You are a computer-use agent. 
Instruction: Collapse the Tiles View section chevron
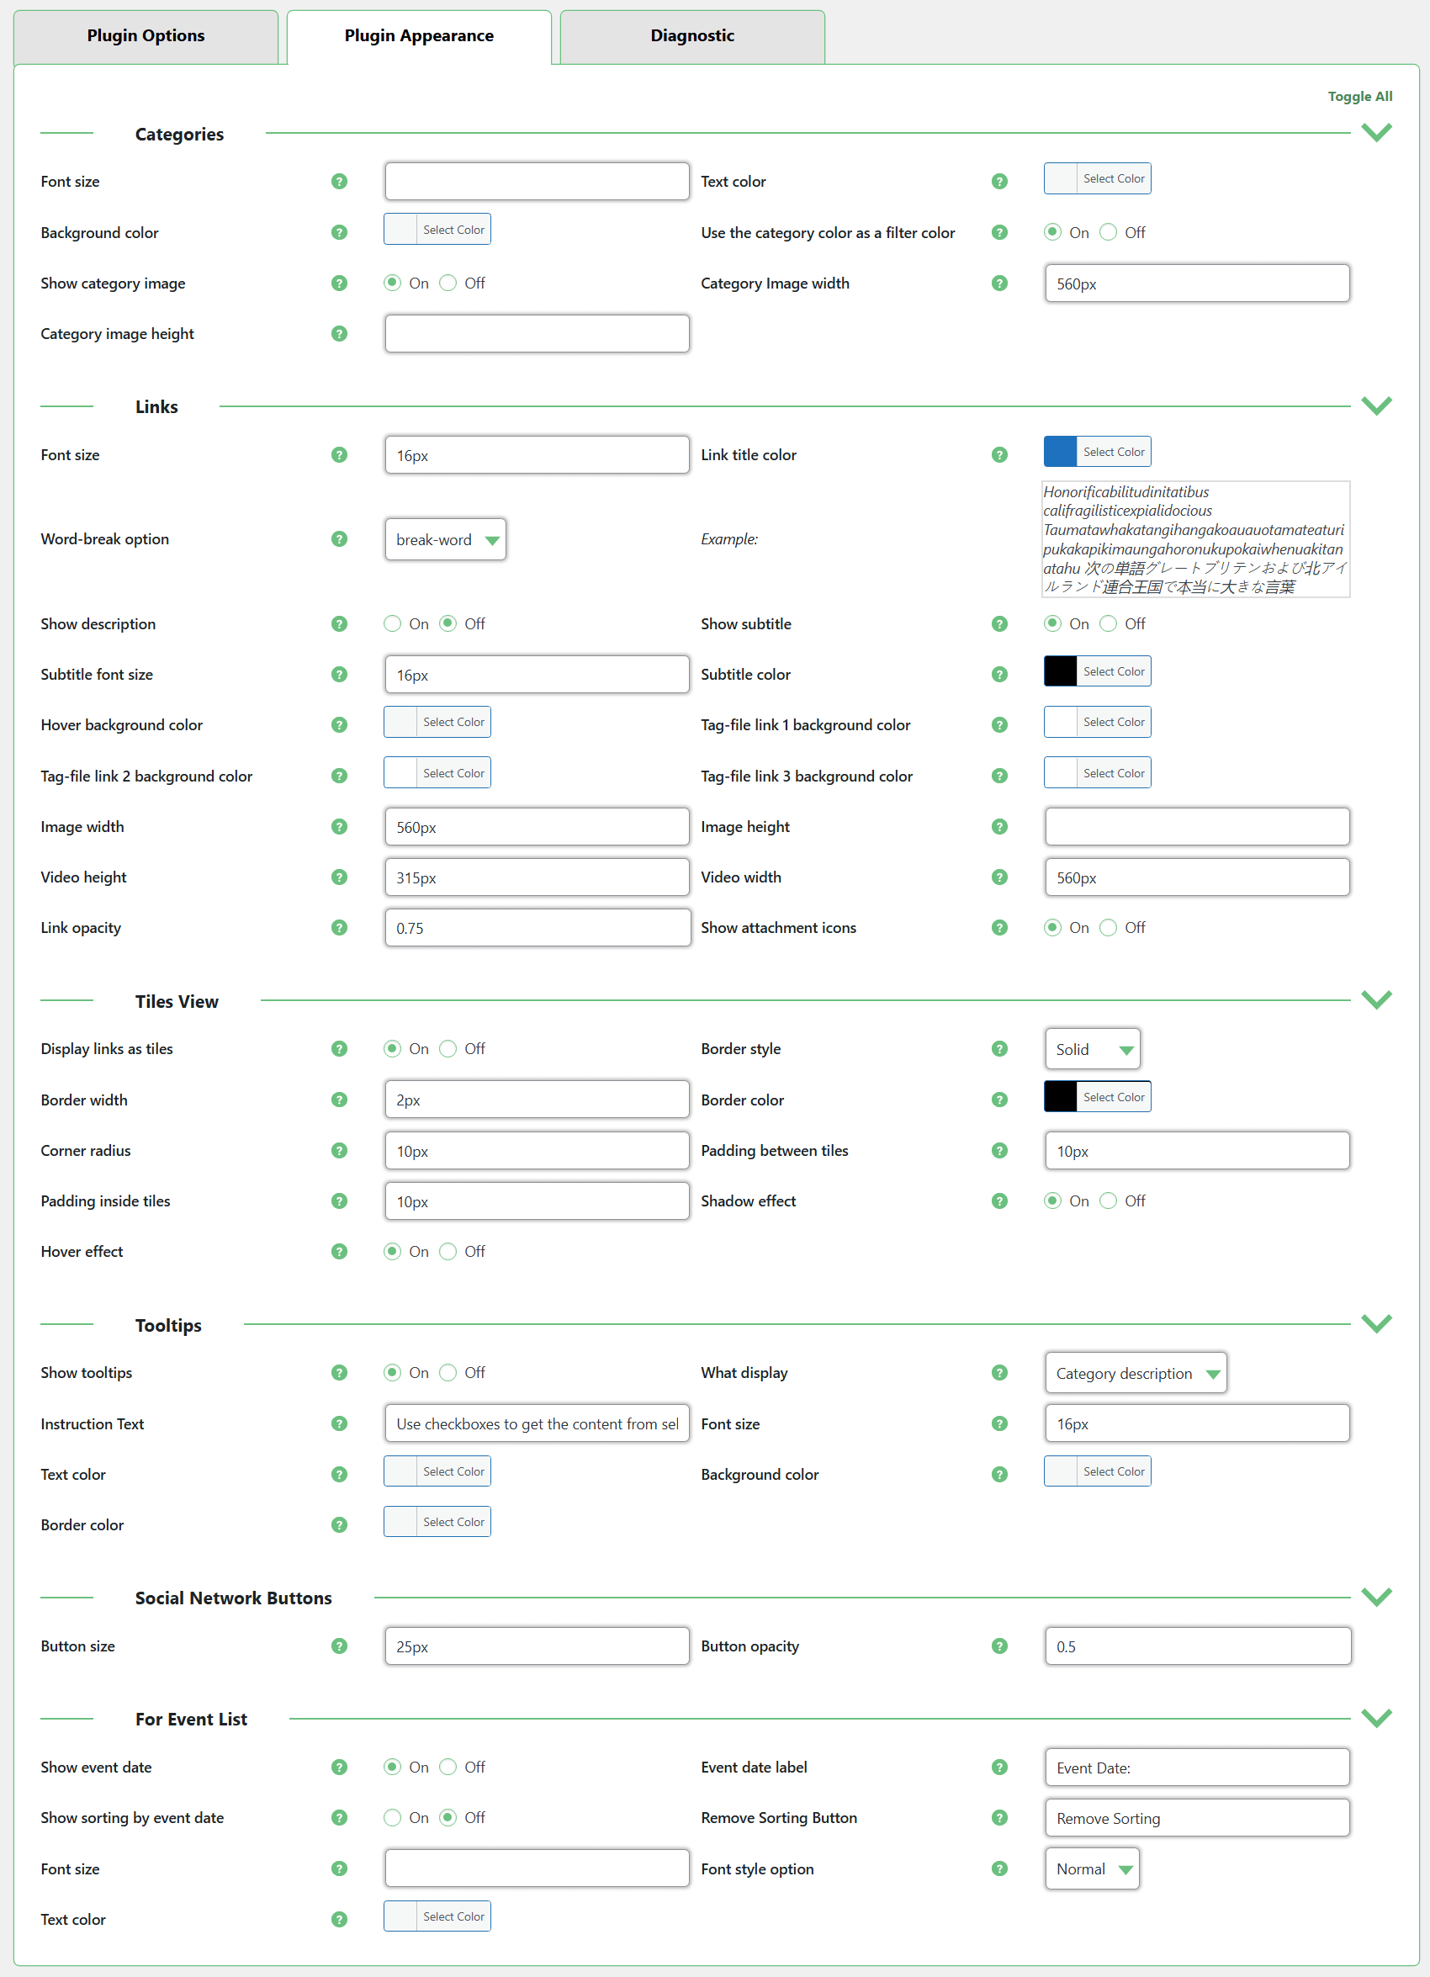(x=1376, y=999)
